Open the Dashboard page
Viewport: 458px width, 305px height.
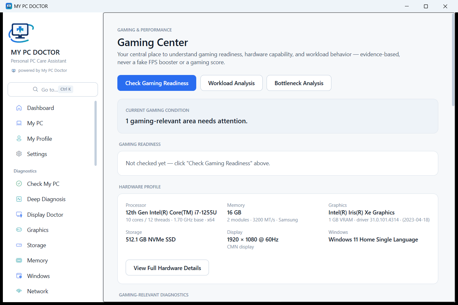click(40, 108)
